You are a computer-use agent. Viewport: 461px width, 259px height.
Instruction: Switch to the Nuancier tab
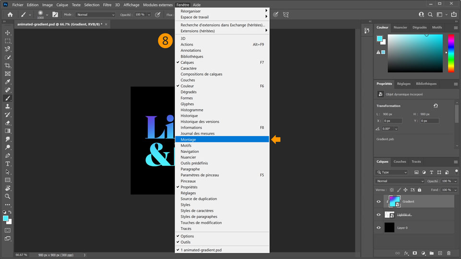pyautogui.click(x=400, y=27)
